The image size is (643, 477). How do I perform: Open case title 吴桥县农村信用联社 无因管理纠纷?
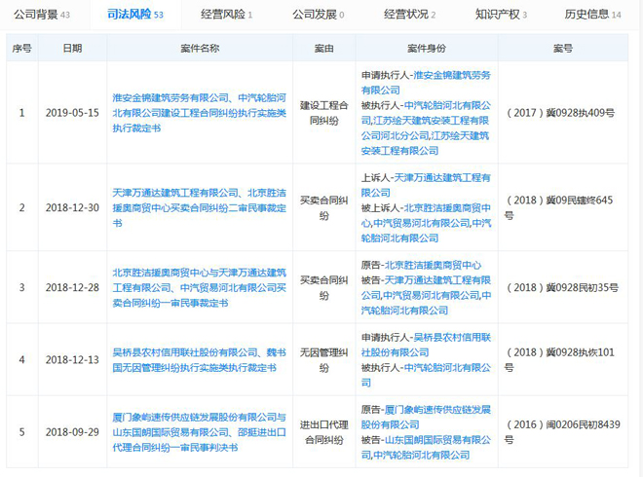coord(200,360)
